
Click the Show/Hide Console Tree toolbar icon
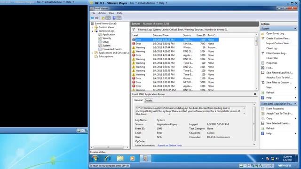tap(108, 18)
